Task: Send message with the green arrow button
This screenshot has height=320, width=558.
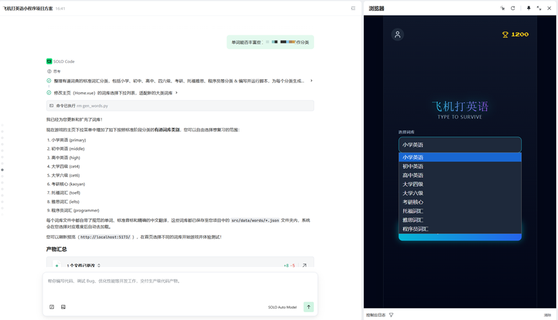Action: click(x=308, y=307)
